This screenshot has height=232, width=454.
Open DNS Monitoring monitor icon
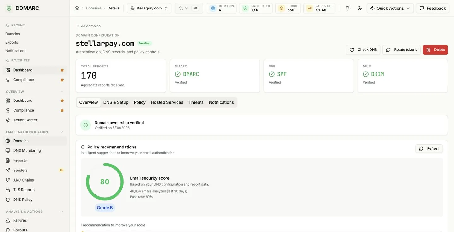8,151
